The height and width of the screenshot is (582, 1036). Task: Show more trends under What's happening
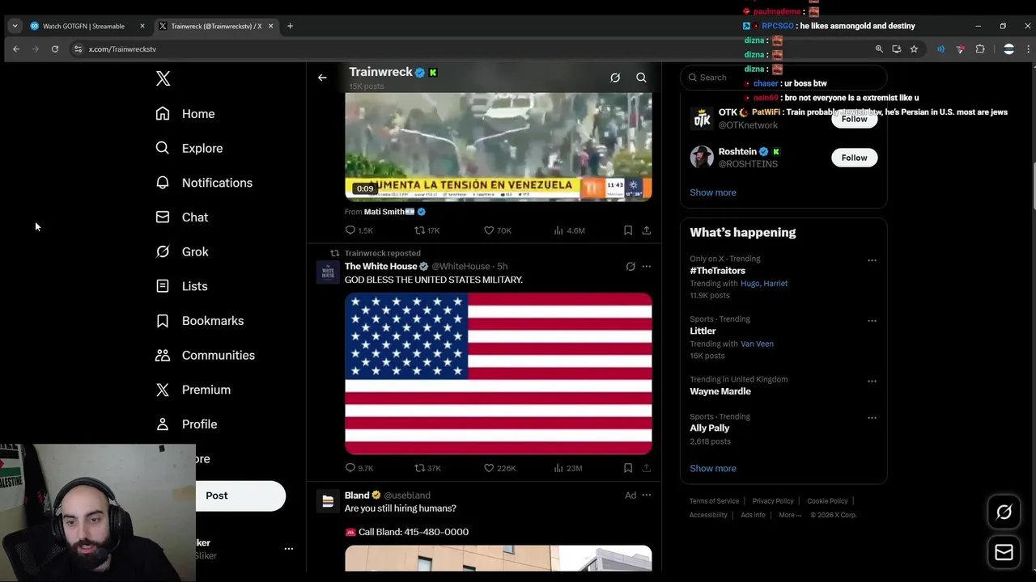pos(712,469)
